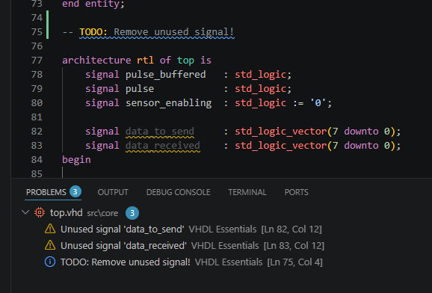
Task: Click 'end entity;' on line 73
Action: point(93,4)
